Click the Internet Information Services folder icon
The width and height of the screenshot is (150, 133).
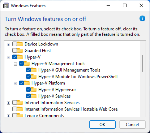20,103
